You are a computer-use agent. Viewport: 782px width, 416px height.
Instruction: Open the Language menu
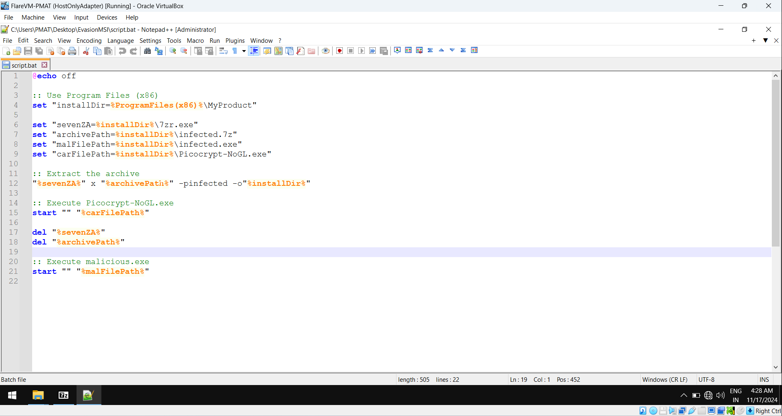120,40
